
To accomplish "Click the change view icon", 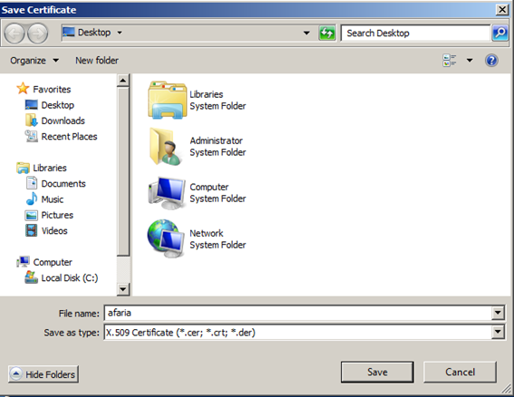I will (x=450, y=61).
